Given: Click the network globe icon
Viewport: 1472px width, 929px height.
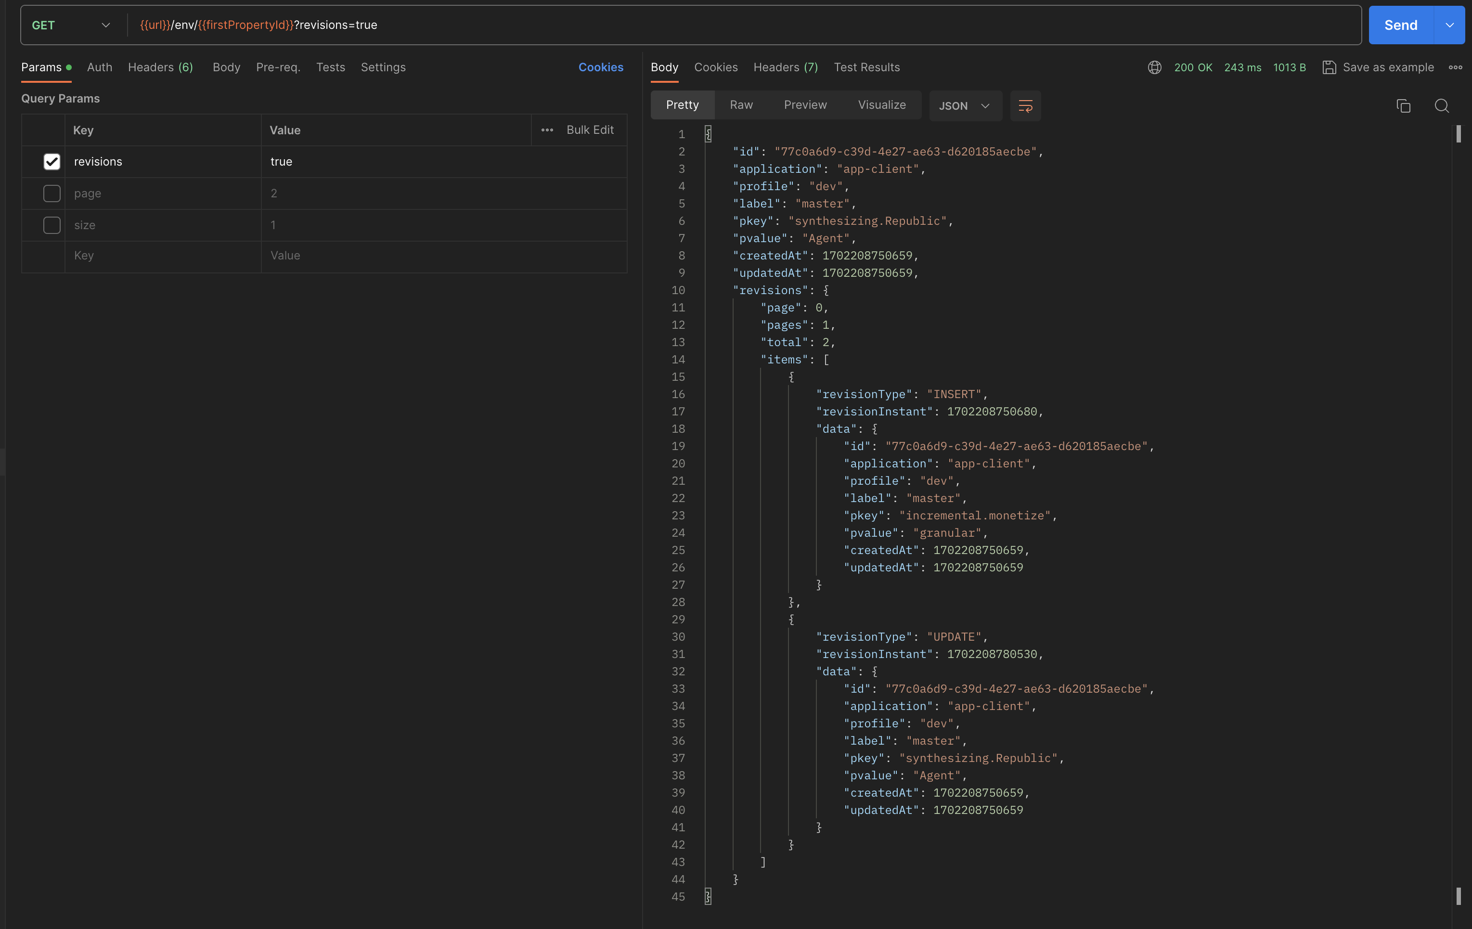Looking at the screenshot, I should 1154,67.
